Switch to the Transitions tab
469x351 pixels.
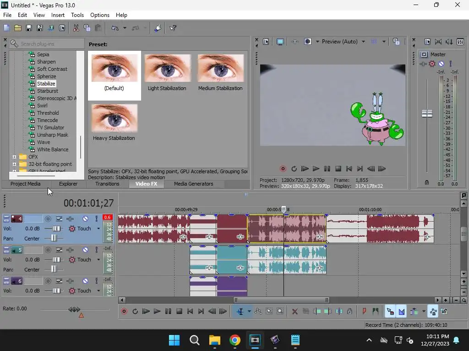tap(107, 184)
